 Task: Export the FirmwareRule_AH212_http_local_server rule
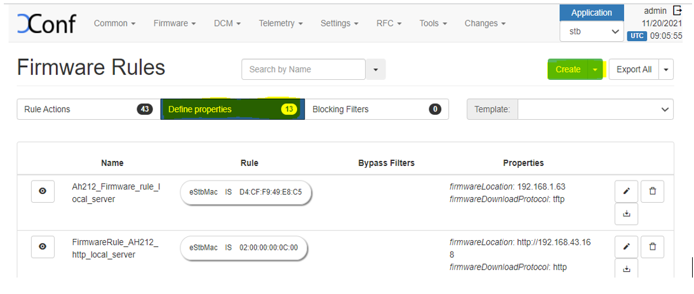click(626, 269)
